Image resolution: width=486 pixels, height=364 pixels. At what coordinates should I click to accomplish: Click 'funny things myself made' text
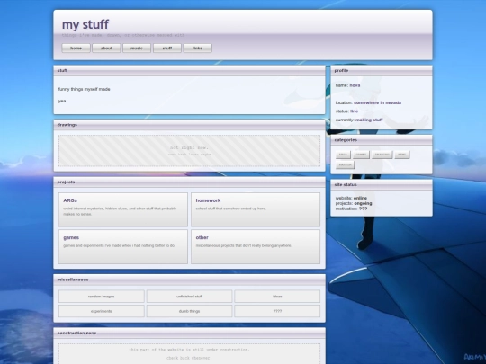(84, 89)
